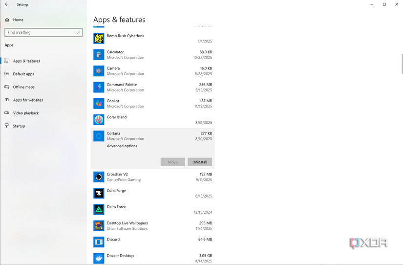Click the 277 KB Cortana size

click(x=206, y=133)
